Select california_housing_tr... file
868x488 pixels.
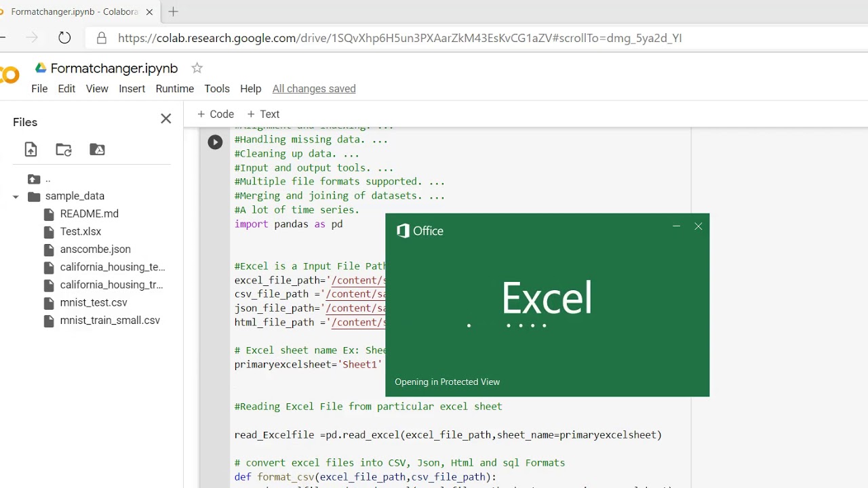(x=112, y=285)
